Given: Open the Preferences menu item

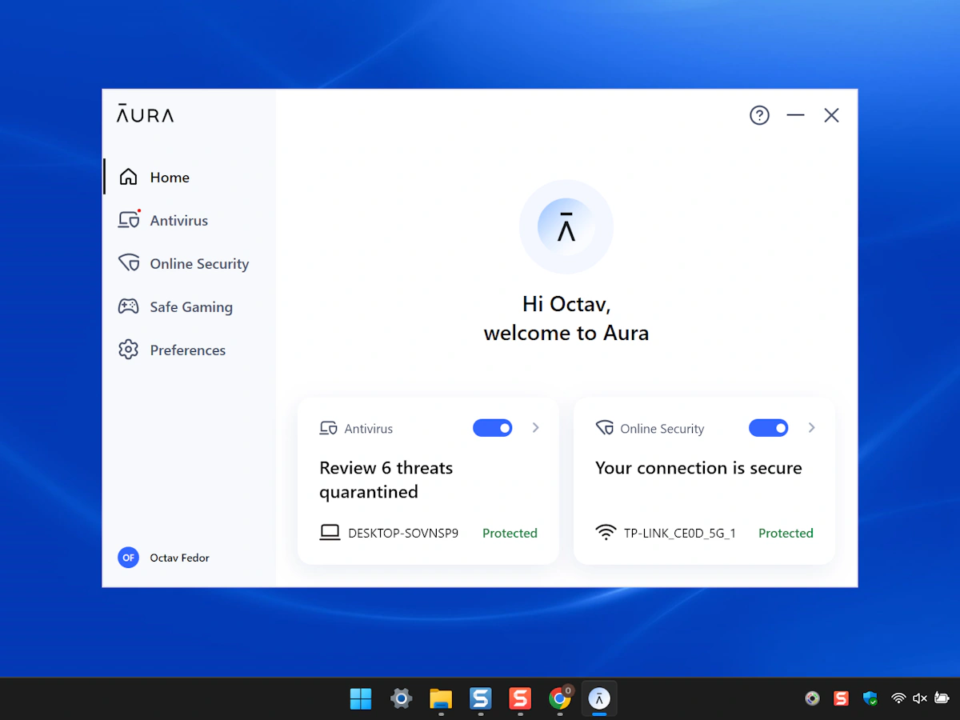Looking at the screenshot, I should tap(188, 350).
